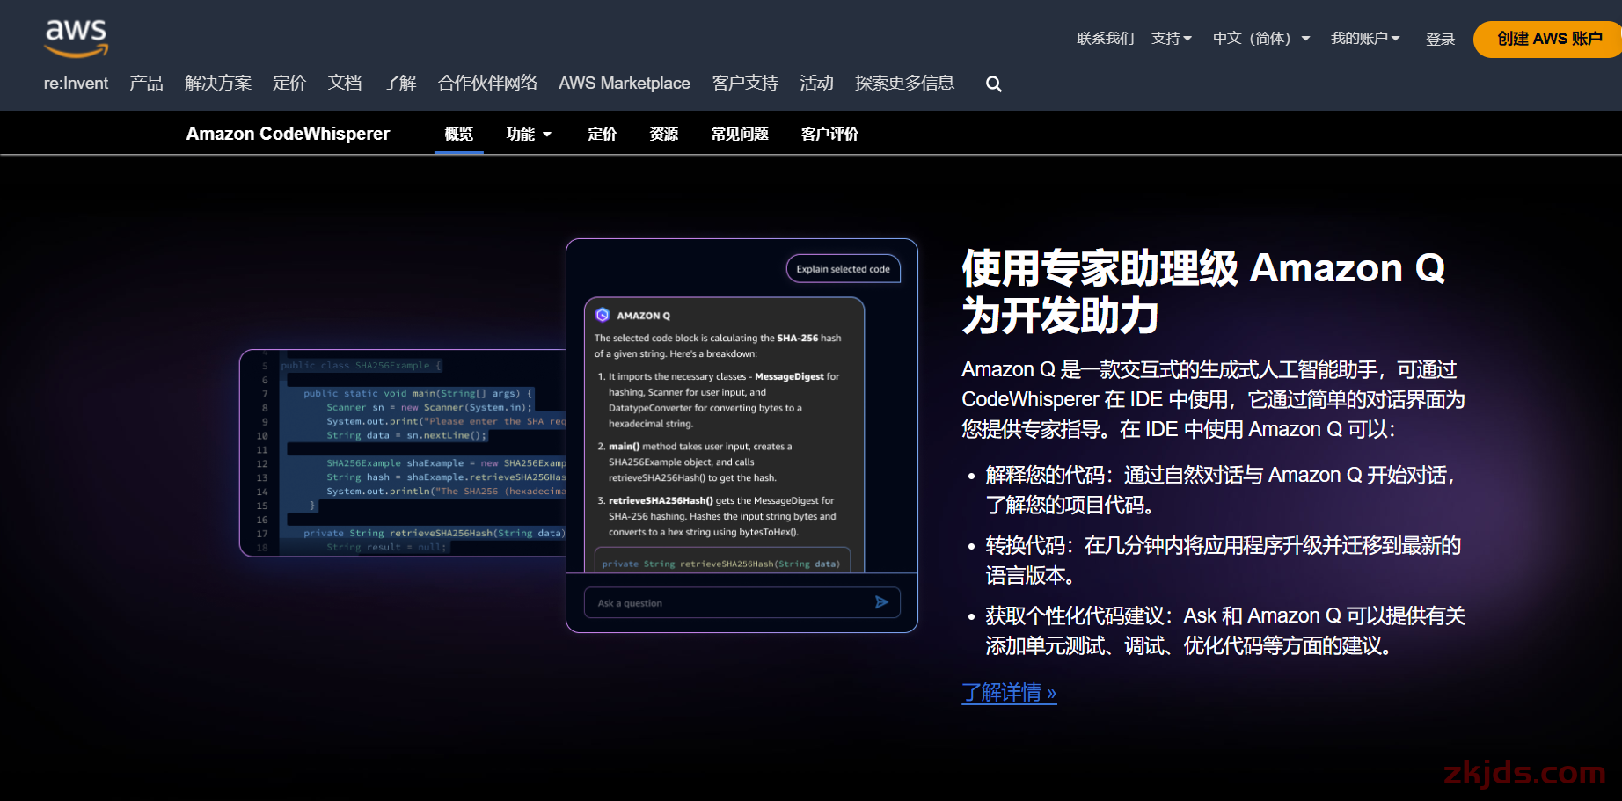This screenshot has height=801, width=1622.
Task: Open the 合作伙伴网络 menu
Action: tap(488, 84)
